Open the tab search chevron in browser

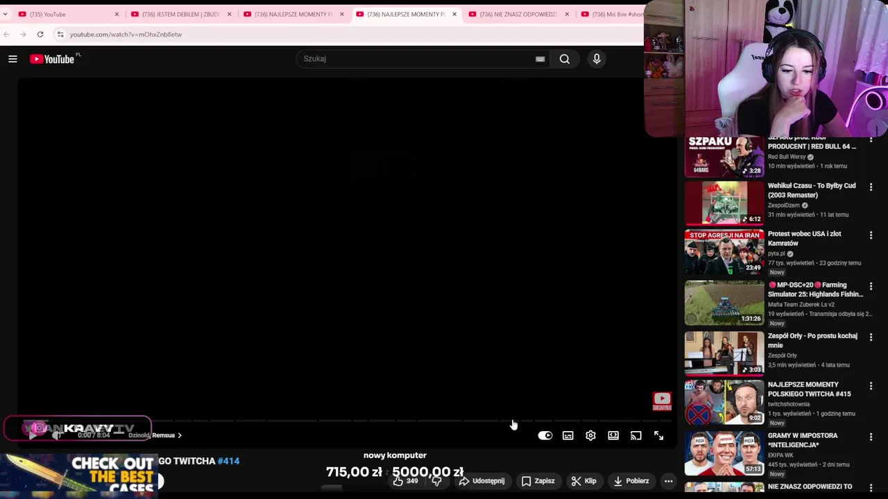pyautogui.click(x=5, y=14)
